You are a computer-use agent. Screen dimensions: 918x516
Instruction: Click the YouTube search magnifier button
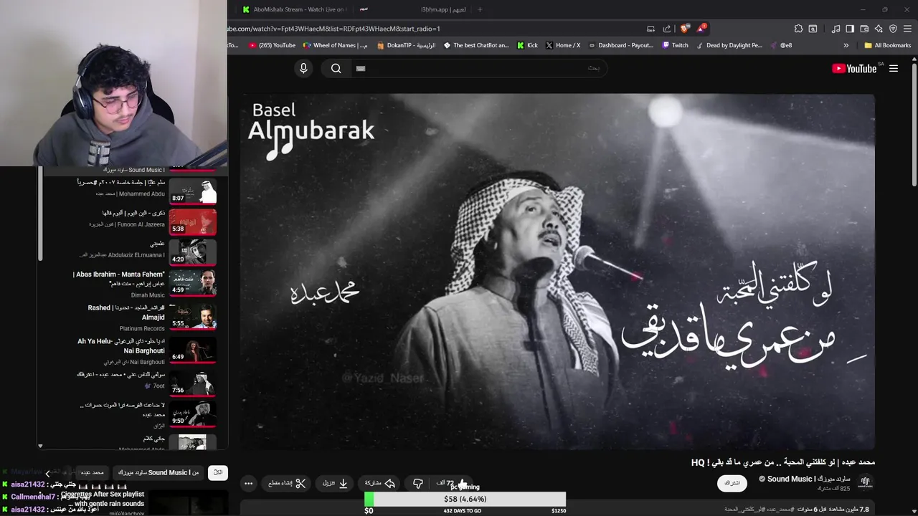tap(336, 68)
